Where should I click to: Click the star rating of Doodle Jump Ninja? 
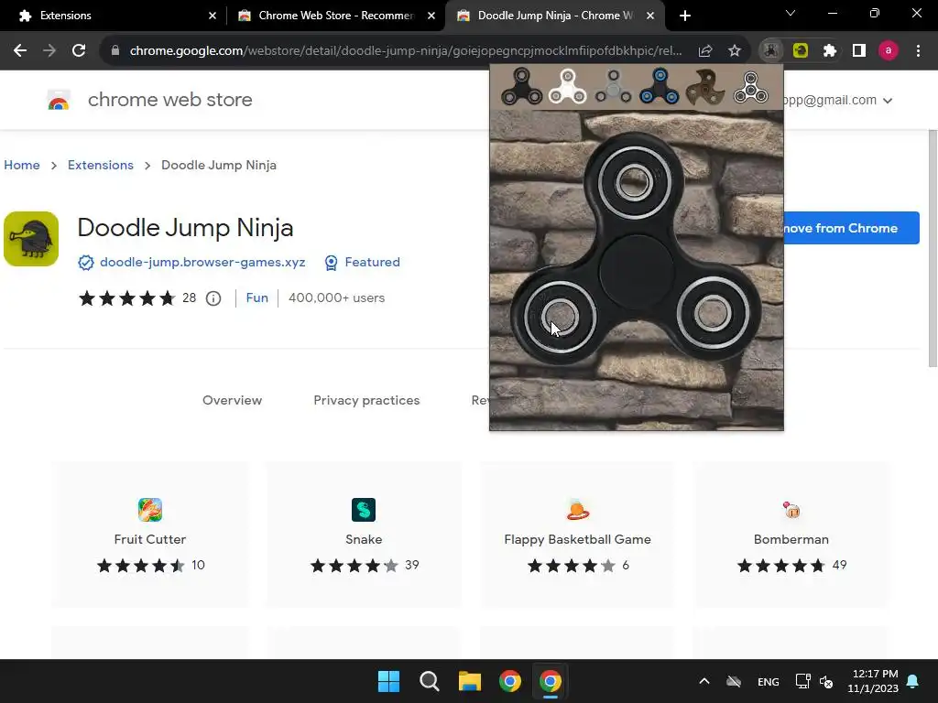[126, 297]
